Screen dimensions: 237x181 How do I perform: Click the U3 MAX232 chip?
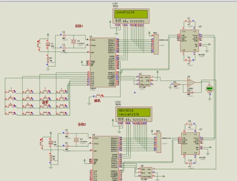[188, 40]
